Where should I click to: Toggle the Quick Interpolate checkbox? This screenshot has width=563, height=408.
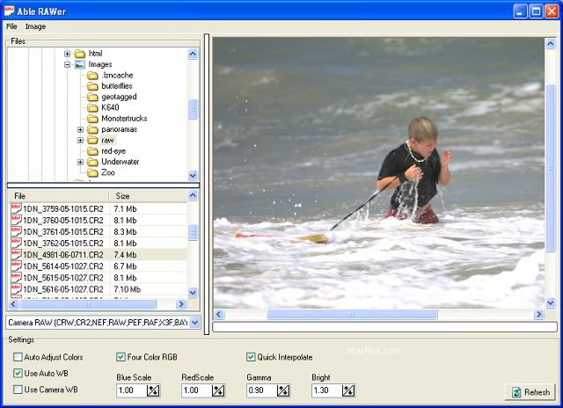pyautogui.click(x=251, y=357)
